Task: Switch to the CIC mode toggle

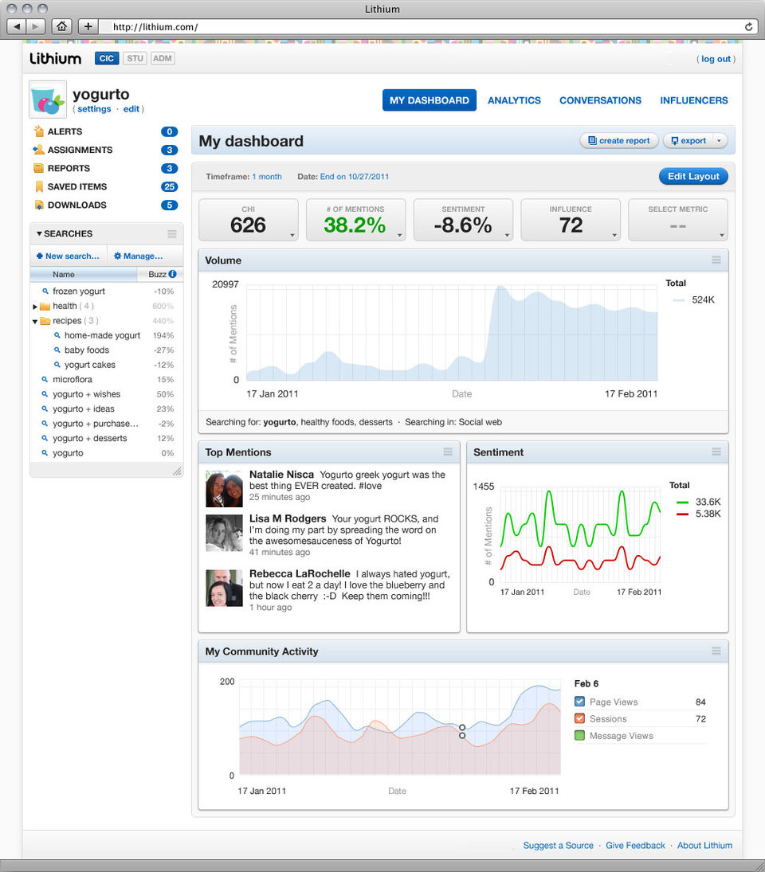Action: coord(107,58)
